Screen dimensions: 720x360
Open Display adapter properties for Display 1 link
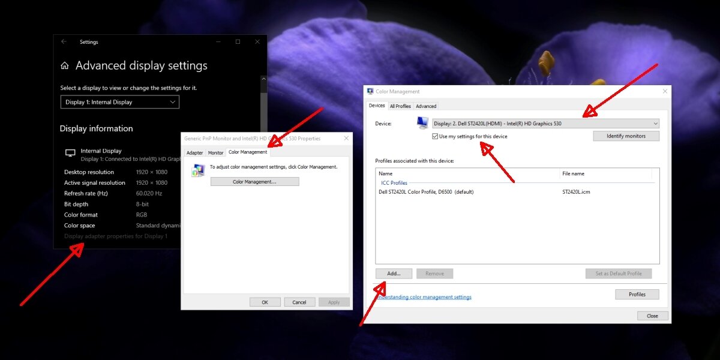pyautogui.click(x=116, y=236)
